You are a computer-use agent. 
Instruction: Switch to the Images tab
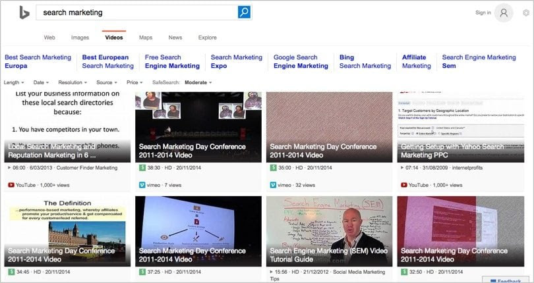(x=80, y=38)
